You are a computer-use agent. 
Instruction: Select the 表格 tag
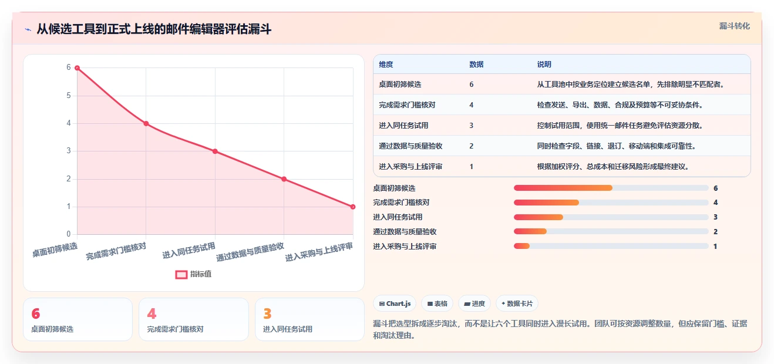click(x=438, y=304)
